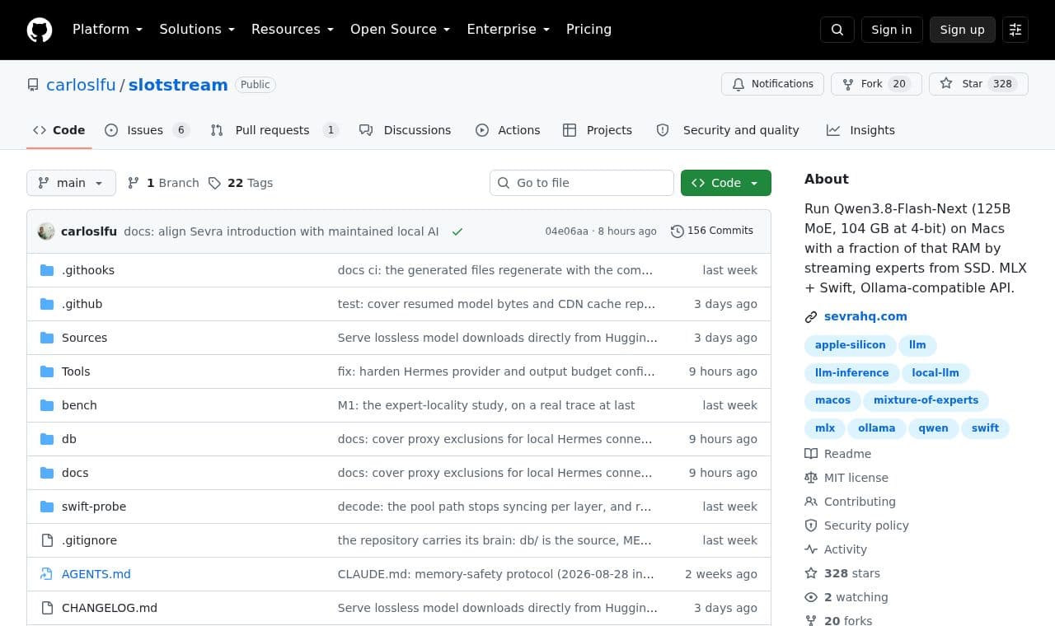
Task: Expand the green Code download dropdown
Action: tap(726, 183)
